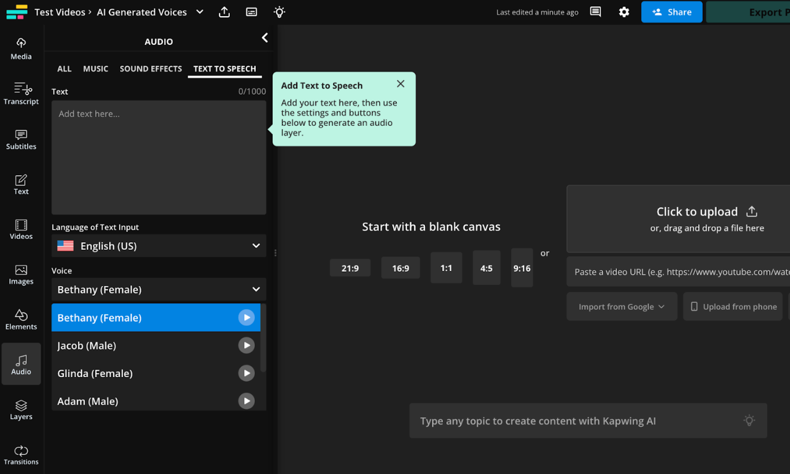Open the Text panel

click(x=21, y=183)
